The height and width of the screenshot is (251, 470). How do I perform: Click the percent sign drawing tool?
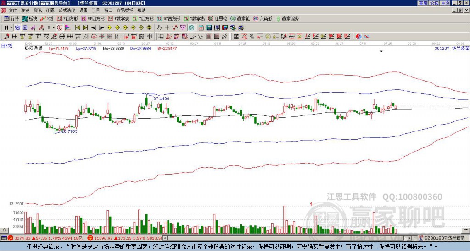click(252, 36)
